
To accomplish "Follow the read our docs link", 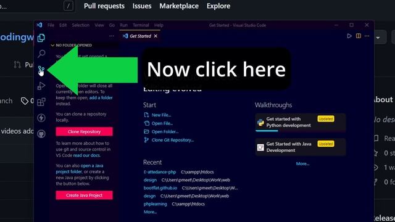I will tap(86, 155).
